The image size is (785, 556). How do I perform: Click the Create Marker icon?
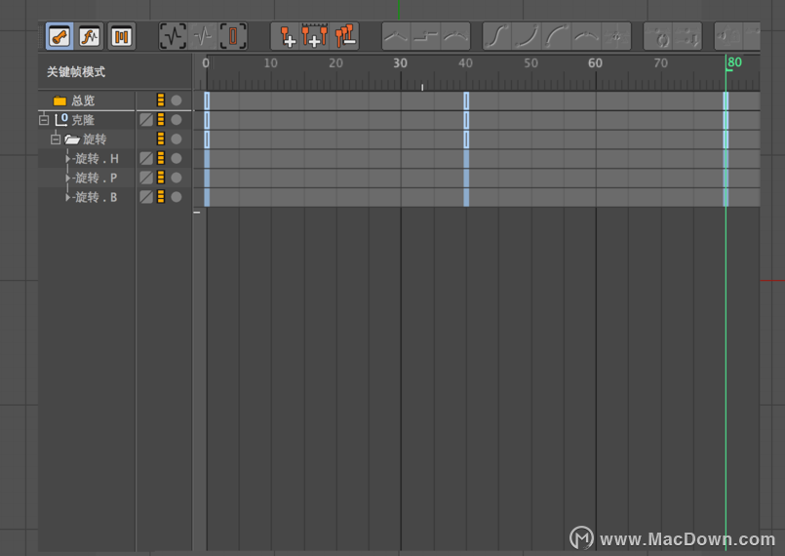pos(287,36)
